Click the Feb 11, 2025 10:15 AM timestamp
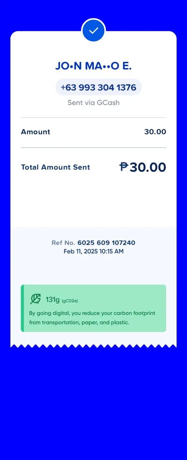187x460 pixels. pos(93,252)
